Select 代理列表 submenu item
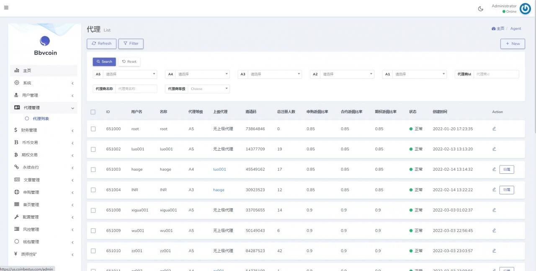This screenshot has width=536, height=271. pyautogui.click(x=41, y=119)
